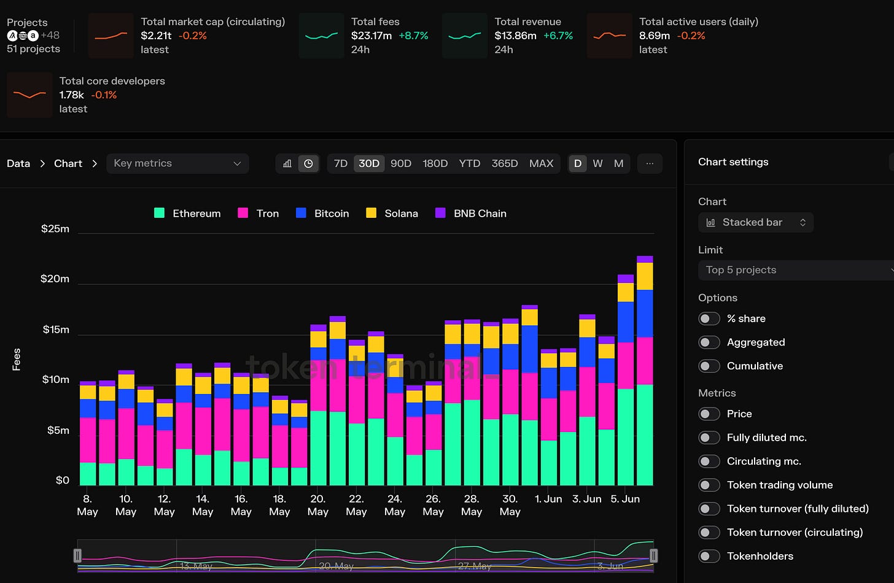Click the stacked bar icon in Chart dropdown

[x=710, y=223]
